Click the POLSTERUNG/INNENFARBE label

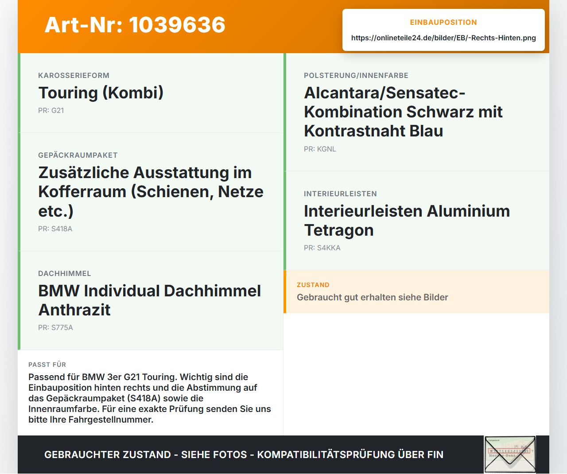(356, 75)
